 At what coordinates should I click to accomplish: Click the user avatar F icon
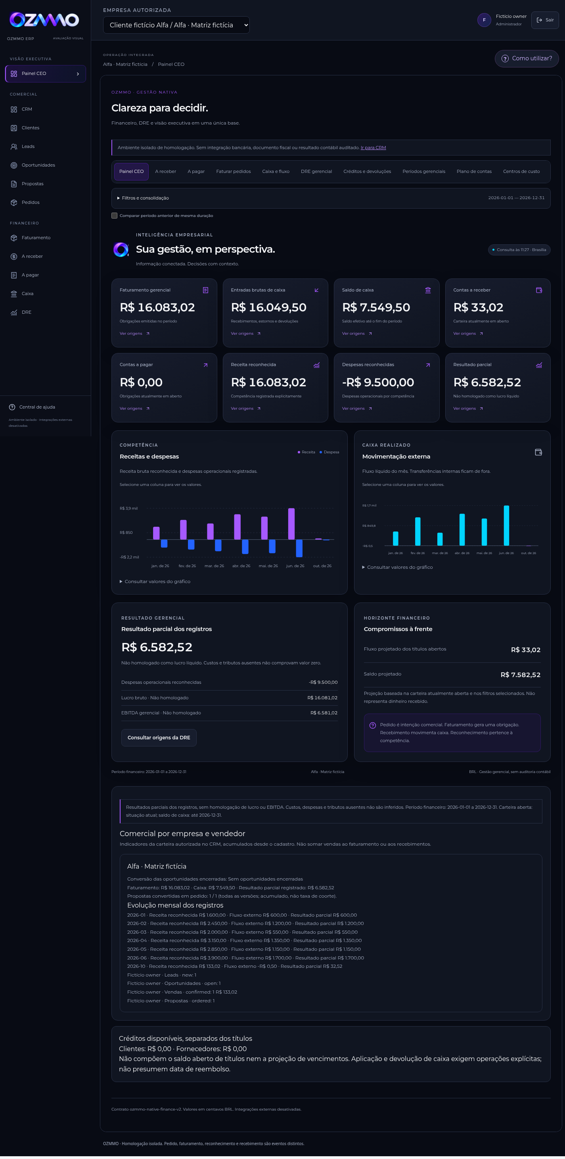[484, 20]
